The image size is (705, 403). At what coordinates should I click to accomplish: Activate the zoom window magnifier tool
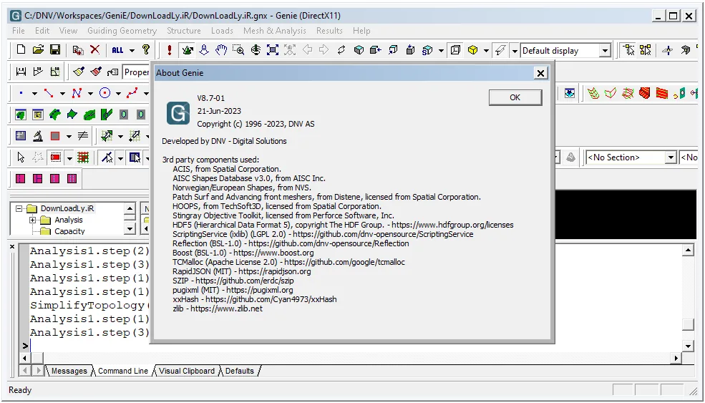[x=238, y=50]
